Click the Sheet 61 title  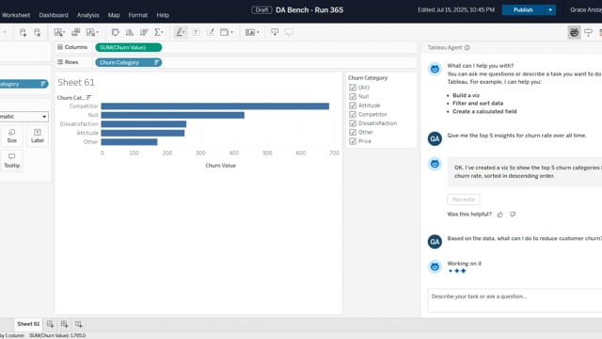[76, 82]
